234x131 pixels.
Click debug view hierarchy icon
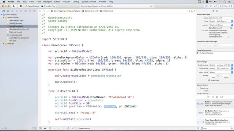68,128
